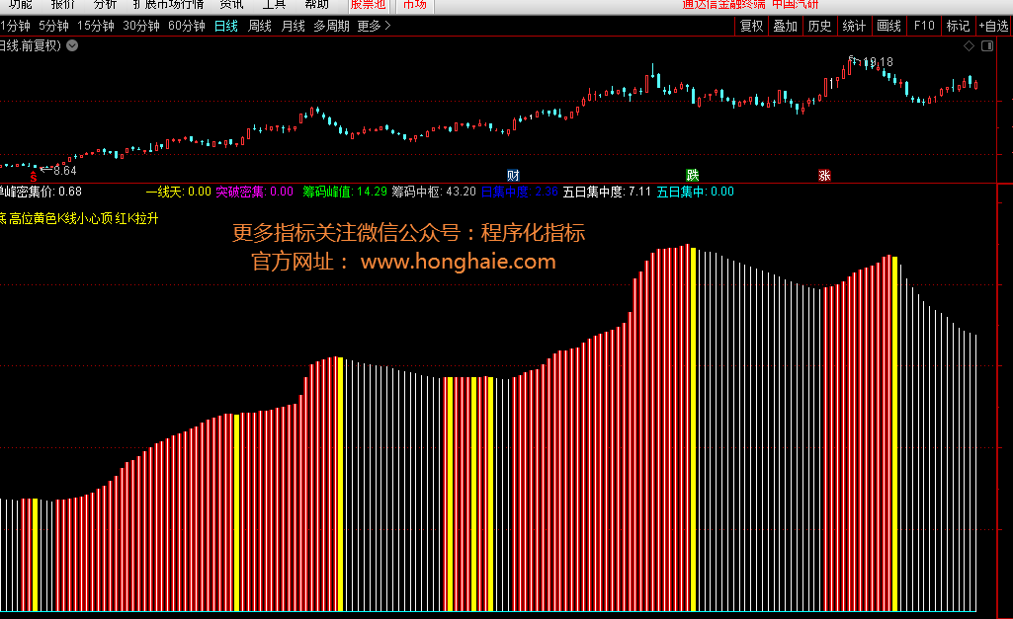Click the blue 财 marker under the candlesticks

point(513,175)
